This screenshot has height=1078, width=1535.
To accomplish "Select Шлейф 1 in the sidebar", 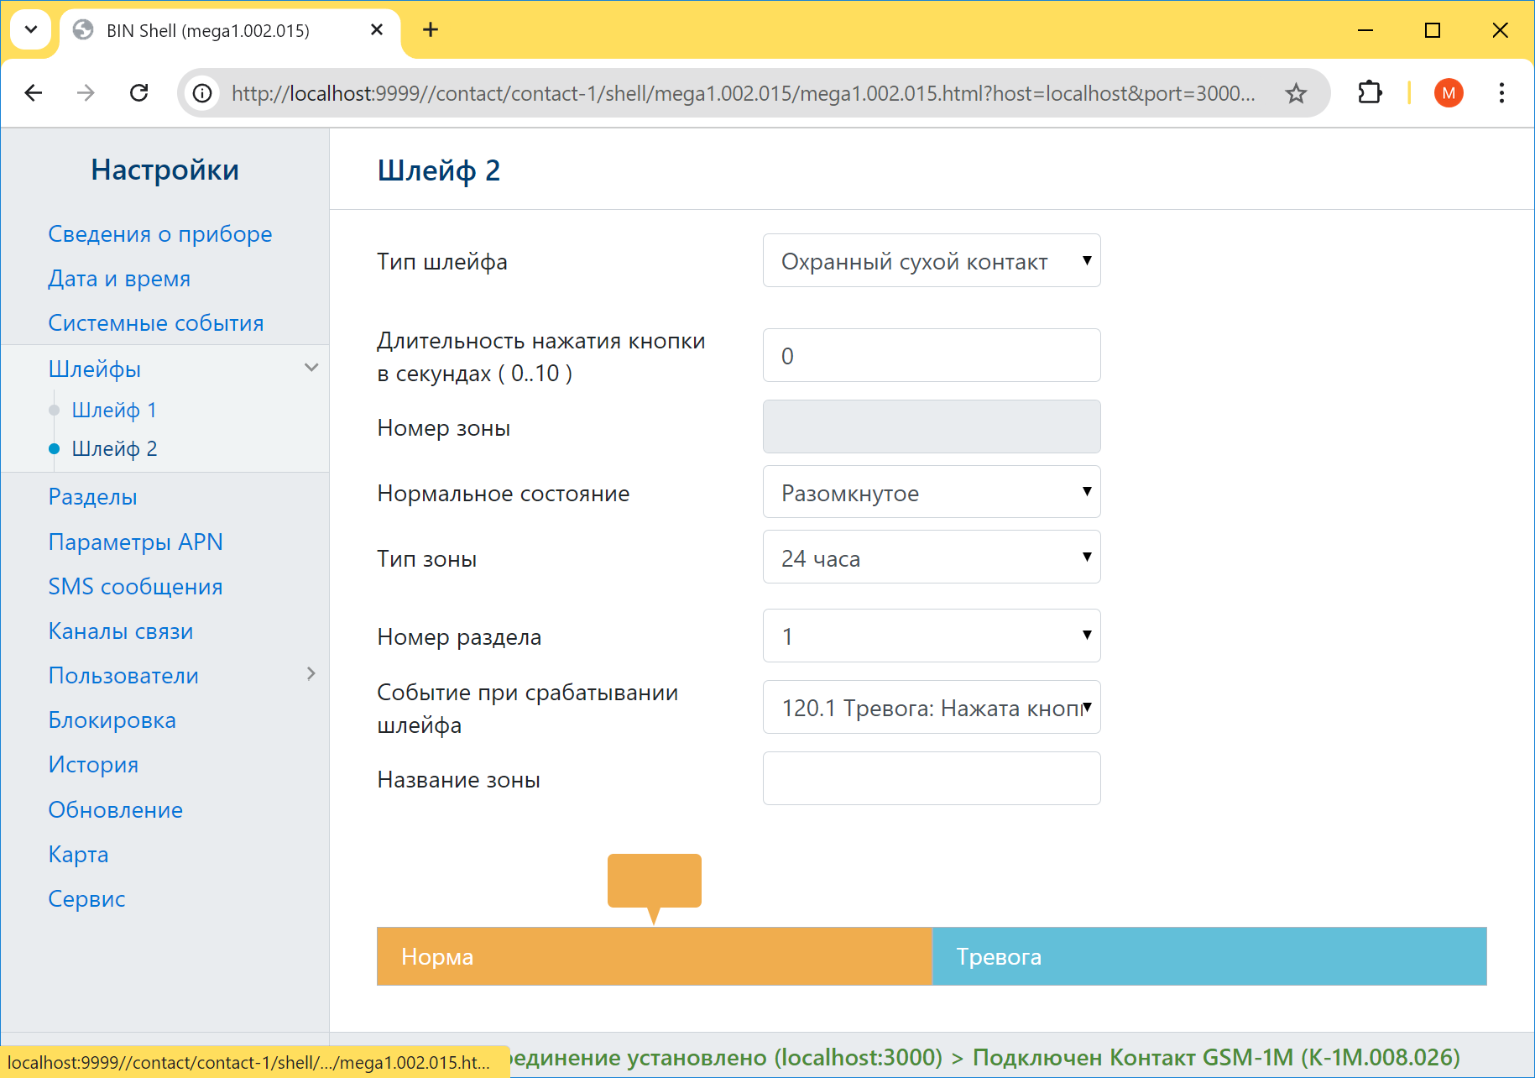I will tap(114, 410).
